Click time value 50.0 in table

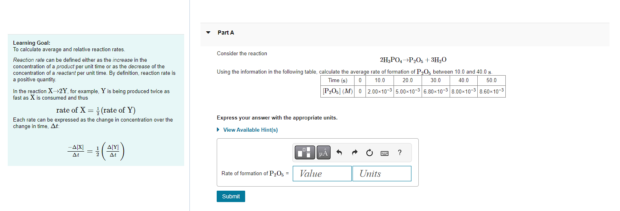coord(492,80)
